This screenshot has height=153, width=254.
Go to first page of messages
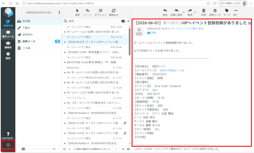tap(64, 149)
